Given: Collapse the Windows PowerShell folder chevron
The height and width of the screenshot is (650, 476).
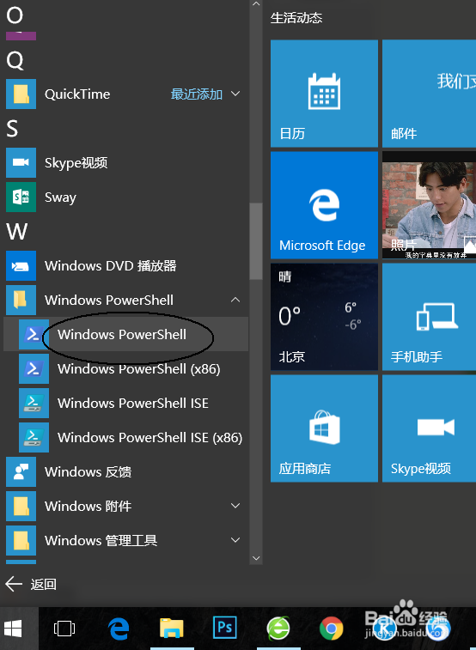Looking at the screenshot, I should tap(235, 300).
